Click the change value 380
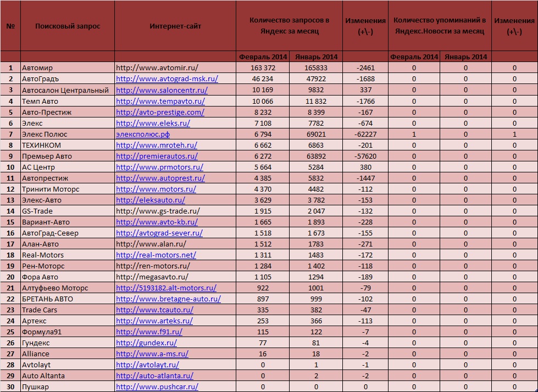Image resolution: width=538 pixels, height=392 pixels. pos(365,167)
